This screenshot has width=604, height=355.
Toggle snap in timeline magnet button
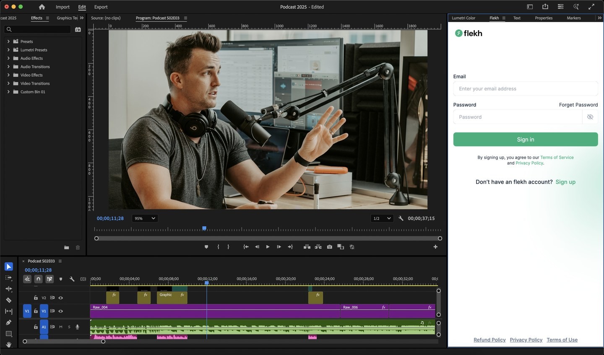39,279
